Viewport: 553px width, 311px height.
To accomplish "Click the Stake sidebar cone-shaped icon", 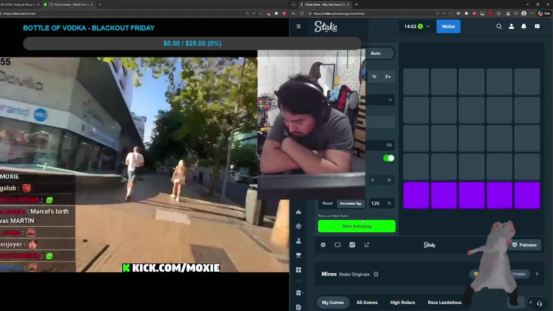I will pyautogui.click(x=299, y=241).
